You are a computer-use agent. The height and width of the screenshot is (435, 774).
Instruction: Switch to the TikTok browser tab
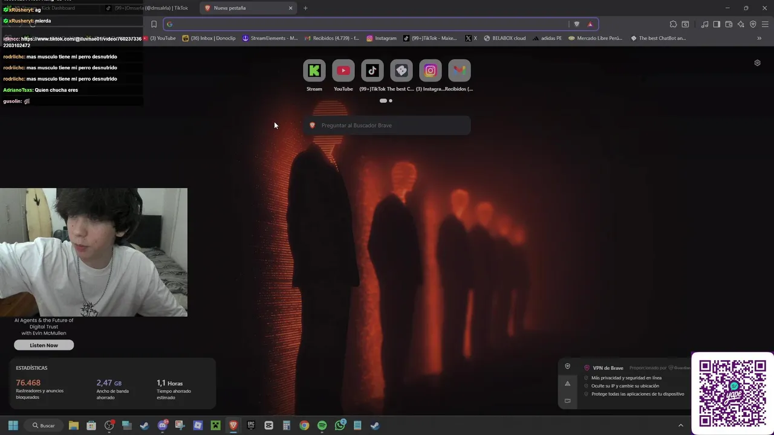click(147, 8)
